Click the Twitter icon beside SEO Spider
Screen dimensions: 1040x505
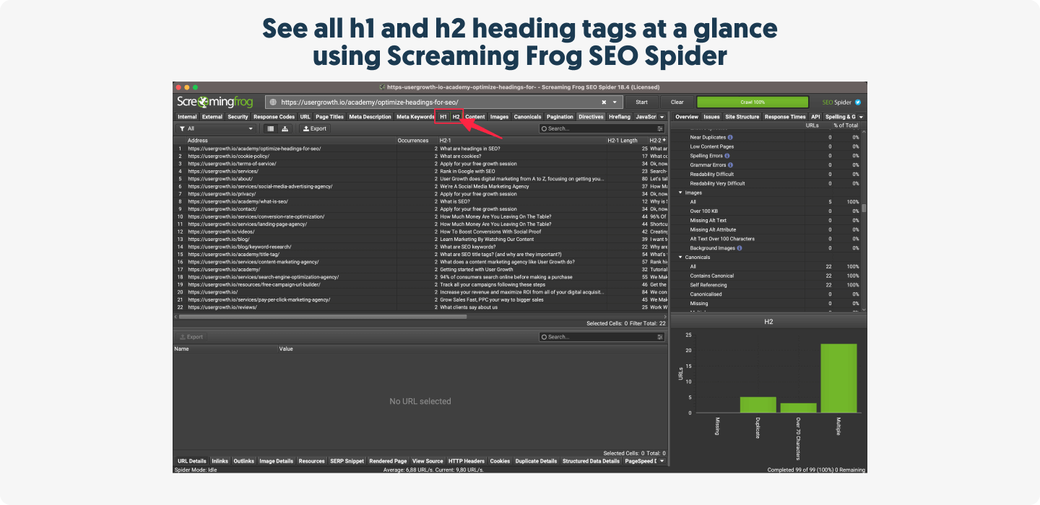point(858,102)
